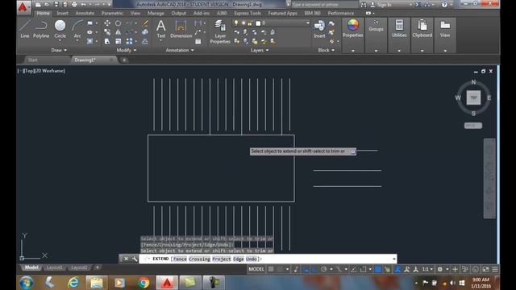
Task: Choose the Crossing command option
Action: [199, 259]
